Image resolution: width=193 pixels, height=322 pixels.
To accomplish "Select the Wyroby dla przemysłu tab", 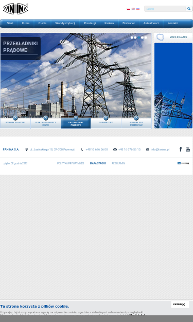I will coord(136,123).
